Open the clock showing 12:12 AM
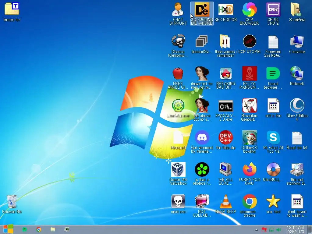Screen dimensions: 312x234 pos(295,229)
